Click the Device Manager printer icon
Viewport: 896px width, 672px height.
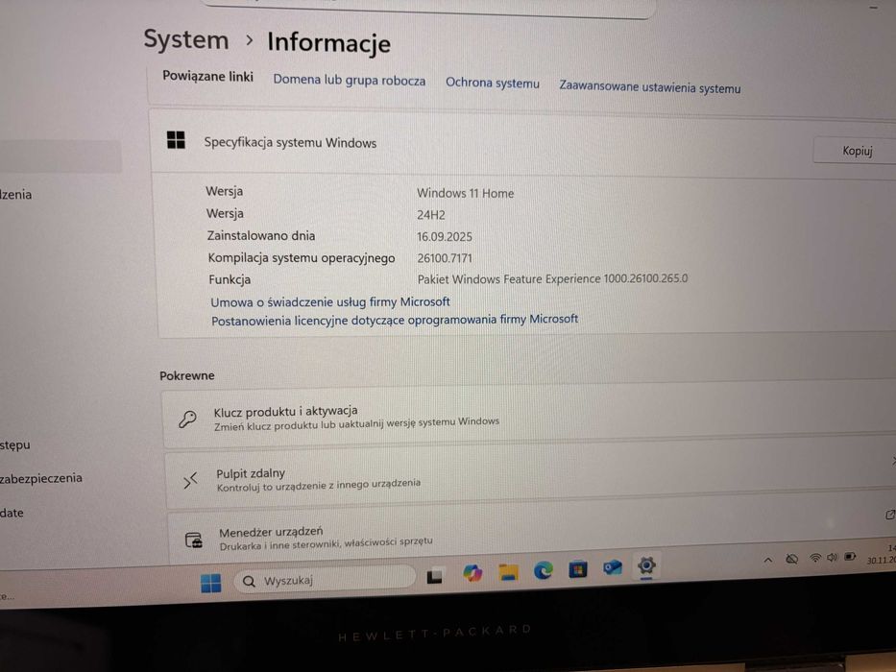pyautogui.click(x=194, y=540)
